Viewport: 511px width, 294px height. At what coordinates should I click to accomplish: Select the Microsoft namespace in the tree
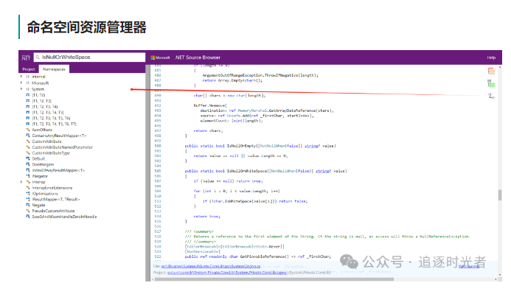click(x=40, y=83)
